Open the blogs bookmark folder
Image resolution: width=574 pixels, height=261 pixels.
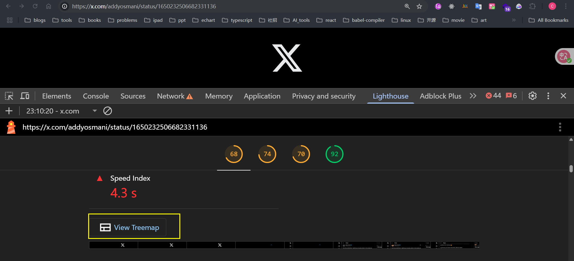point(35,20)
